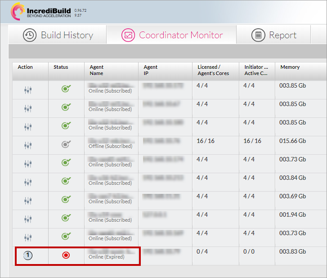
Task: Select the '003.83 Gb' memory value
Action: click(x=292, y=251)
